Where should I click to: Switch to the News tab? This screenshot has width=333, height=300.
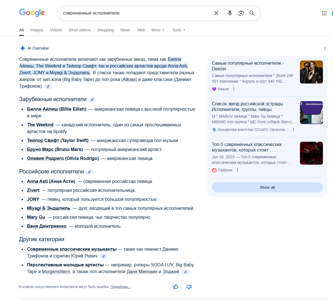point(125,30)
